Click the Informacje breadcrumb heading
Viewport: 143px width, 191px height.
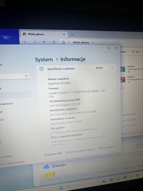pyautogui.click(x=73, y=59)
